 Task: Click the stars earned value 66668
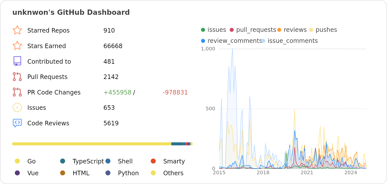pyautogui.click(x=113, y=46)
